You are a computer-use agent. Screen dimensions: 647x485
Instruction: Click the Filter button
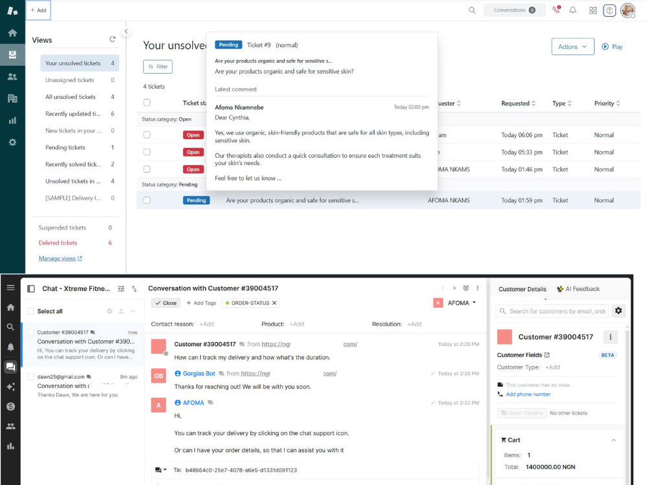pyautogui.click(x=158, y=67)
